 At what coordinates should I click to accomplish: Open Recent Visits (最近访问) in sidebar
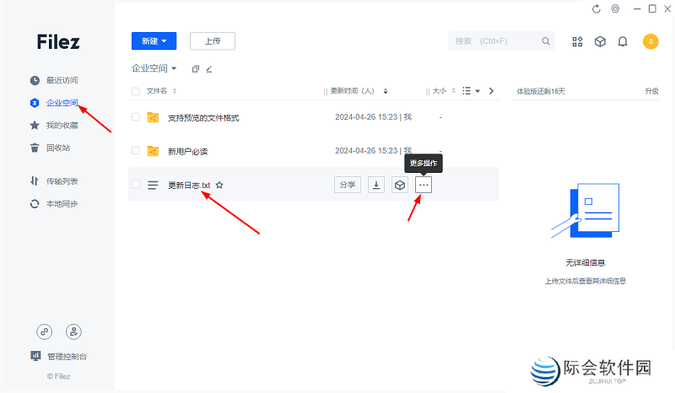[54, 80]
